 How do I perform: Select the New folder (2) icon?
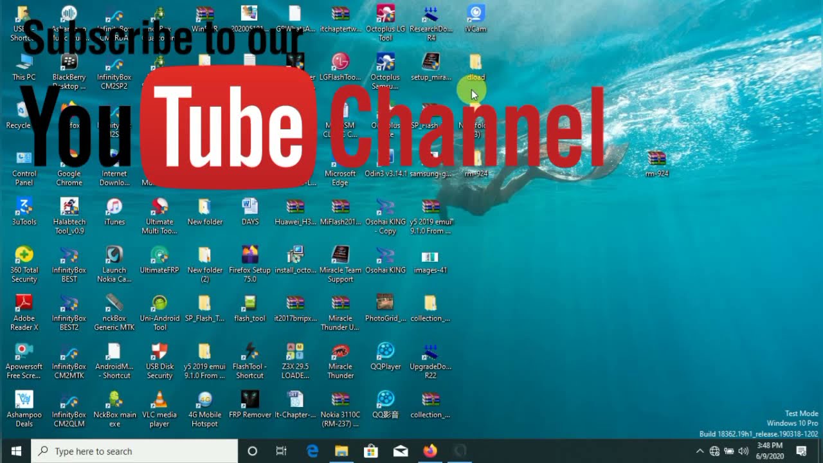(204, 264)
